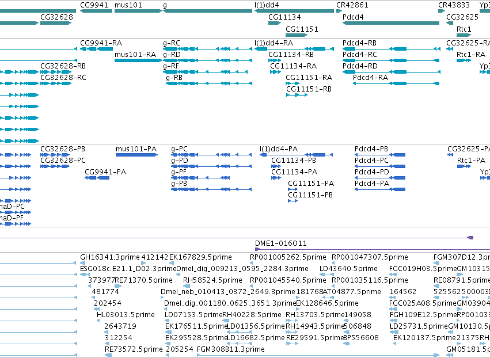Select protein CG32628-PC
Screen dimensions: 490x358
point(63,161)
